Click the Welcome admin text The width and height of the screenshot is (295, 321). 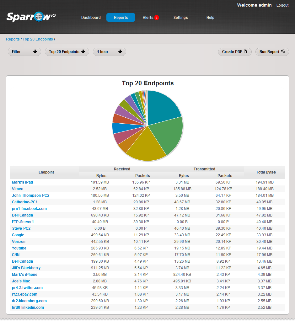[x=254, y=5]
